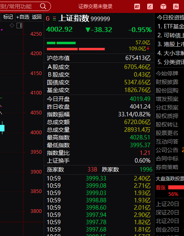Click the 总成交额 6720.06亿 row
The height and width of the screenshot is (236, 184).
click(99, 122)
